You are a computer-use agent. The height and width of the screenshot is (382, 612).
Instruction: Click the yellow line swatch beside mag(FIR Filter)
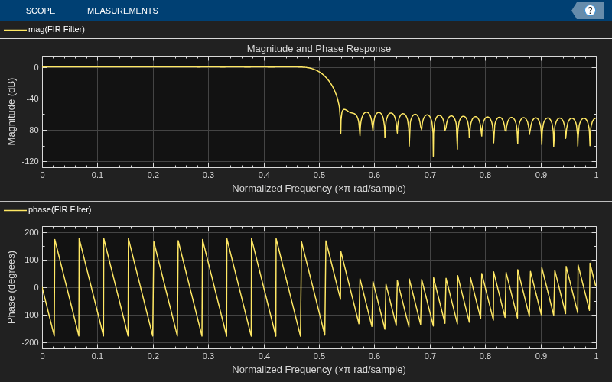(x=15, y=30)
